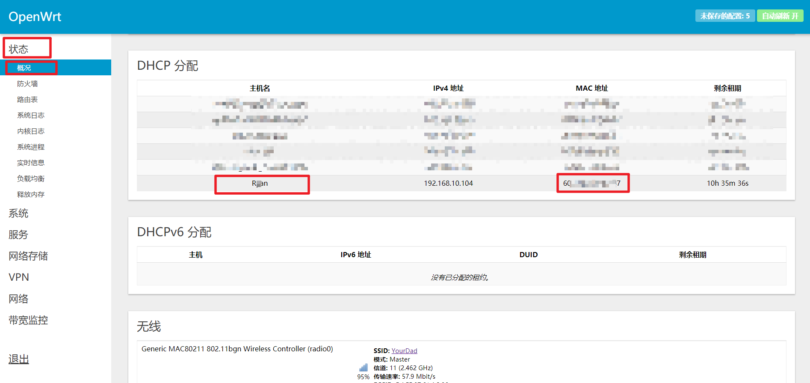Click the 退出 logout link
This screenshot has width=810, height=383.
[x=19, y=359]
